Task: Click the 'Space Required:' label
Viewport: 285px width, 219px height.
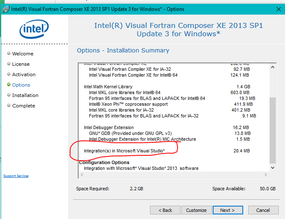Action: tap(92, 189)
